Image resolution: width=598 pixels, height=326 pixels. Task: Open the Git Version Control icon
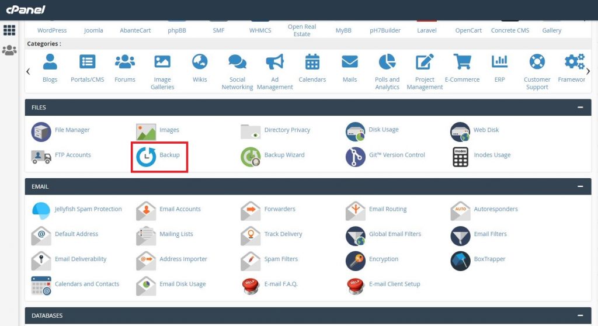[356, 157]
